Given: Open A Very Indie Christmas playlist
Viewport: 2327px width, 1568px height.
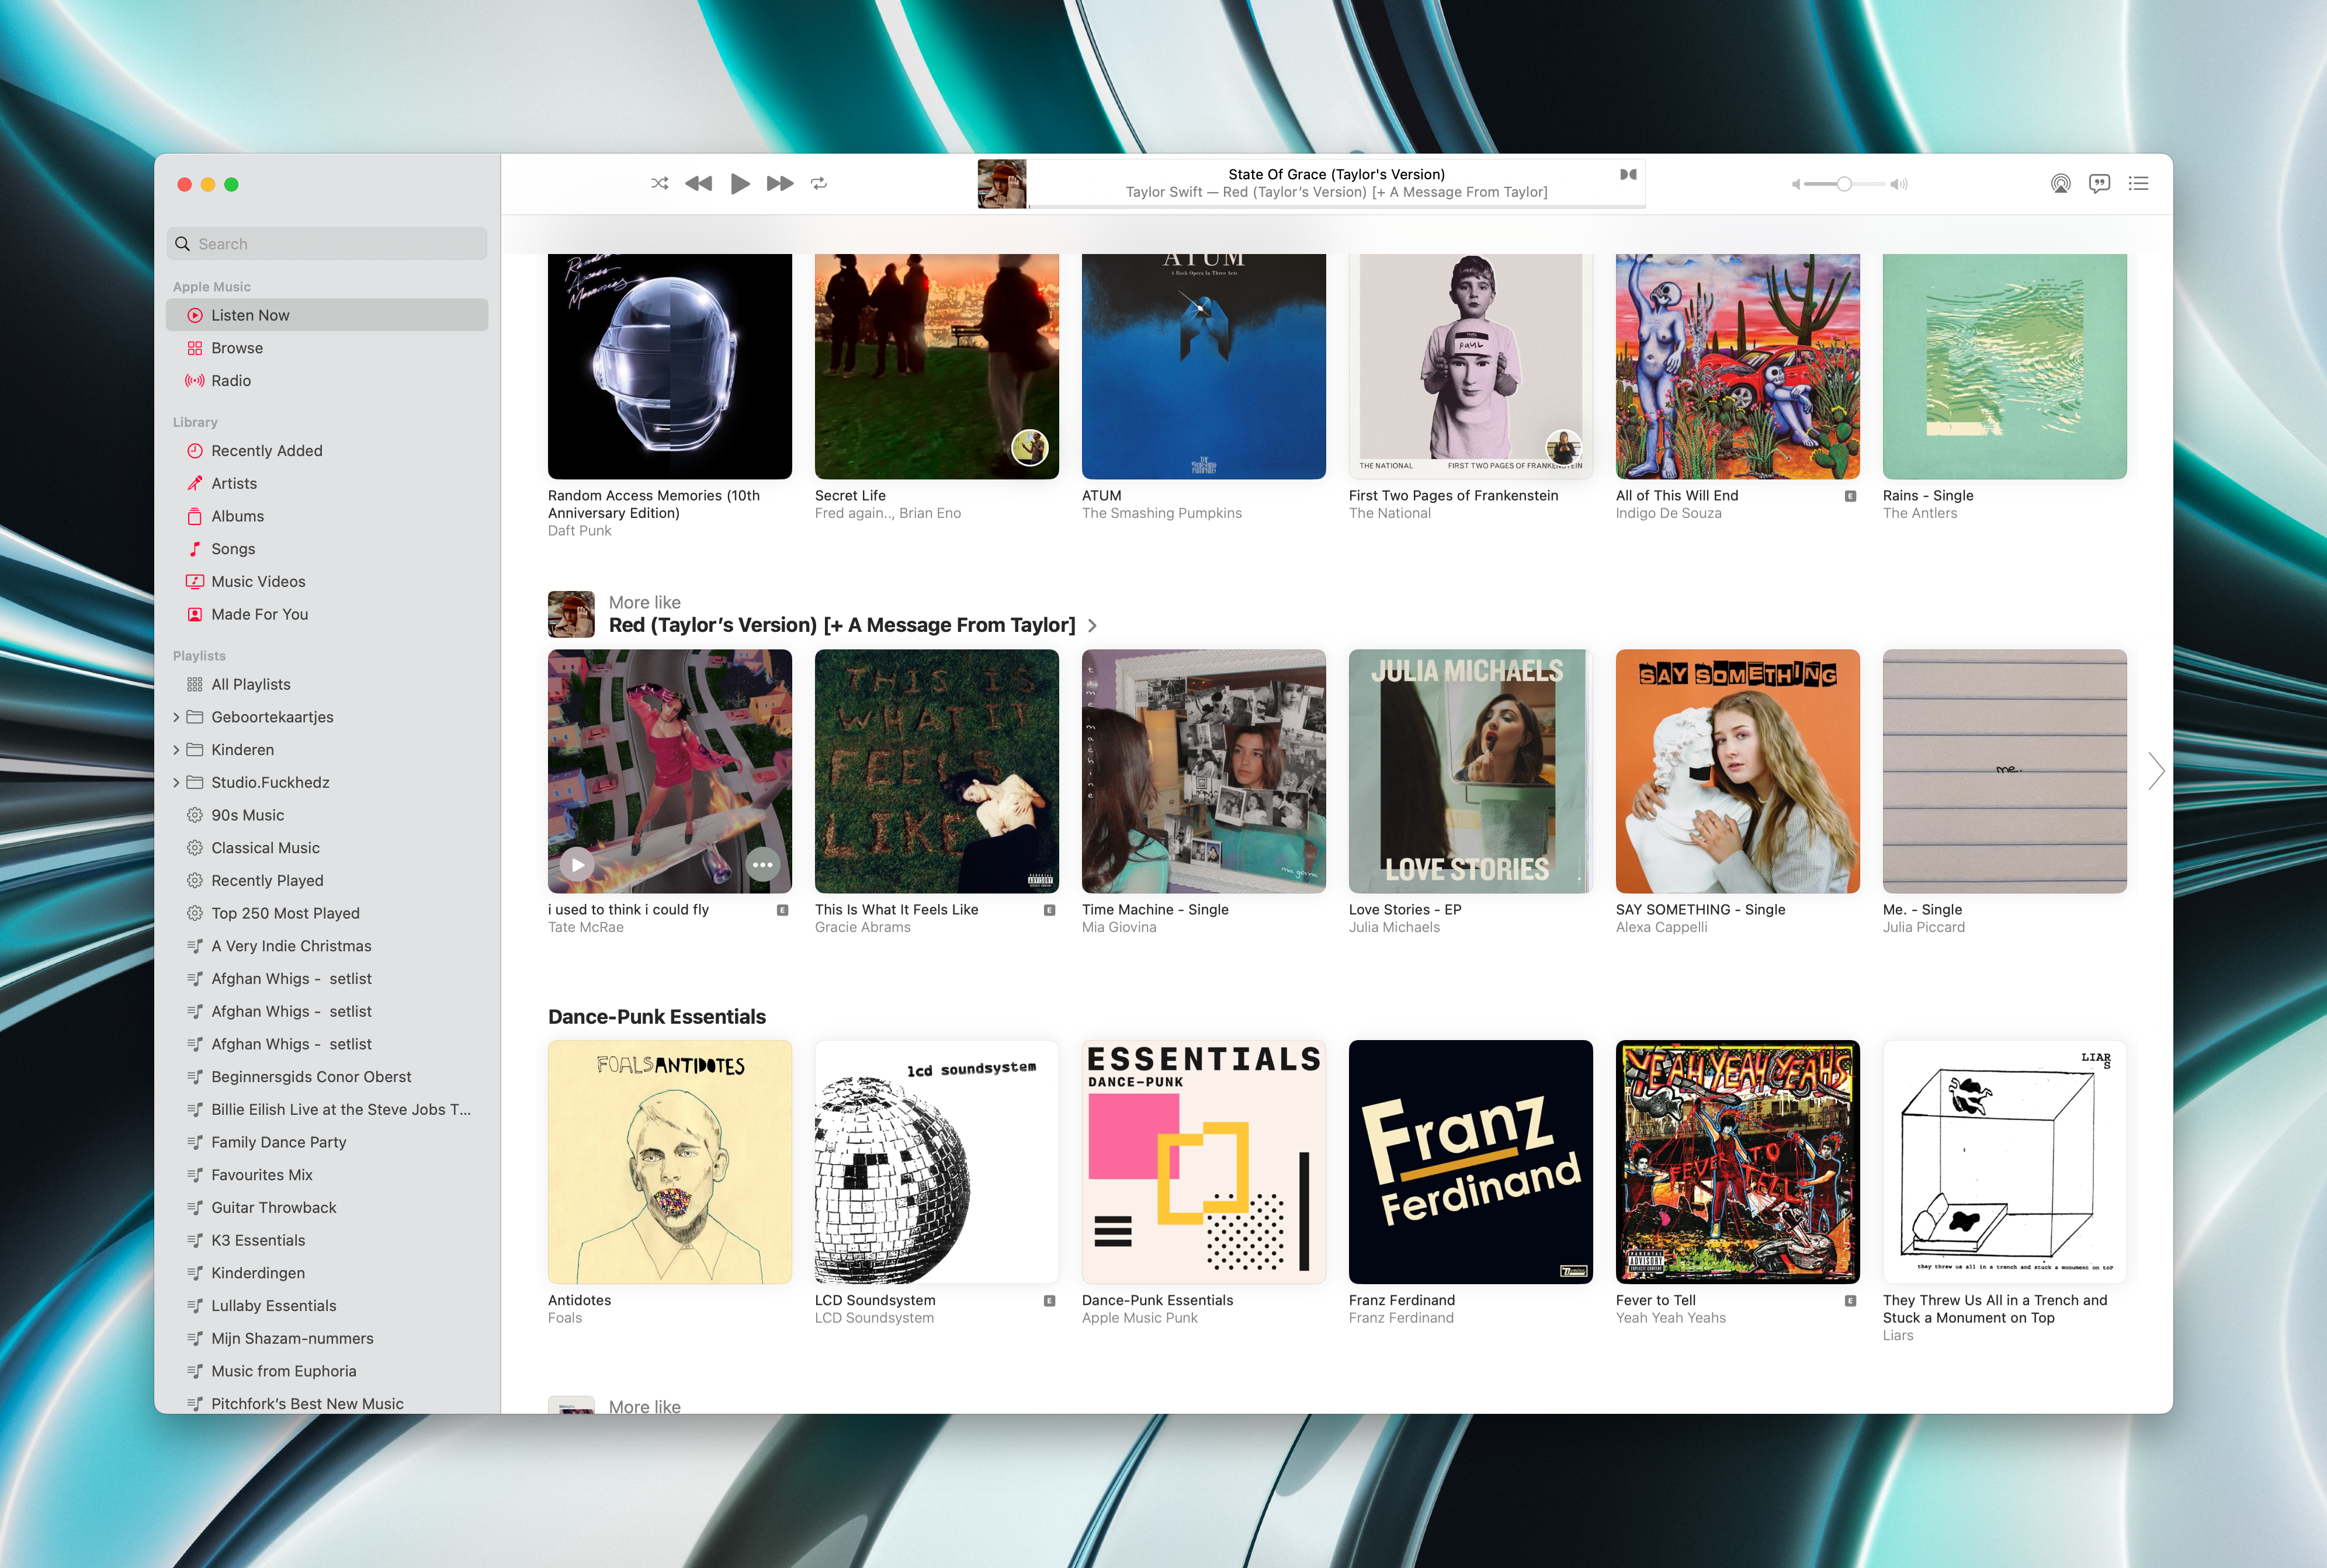Looking at the screenshot, I should (327, 946).
